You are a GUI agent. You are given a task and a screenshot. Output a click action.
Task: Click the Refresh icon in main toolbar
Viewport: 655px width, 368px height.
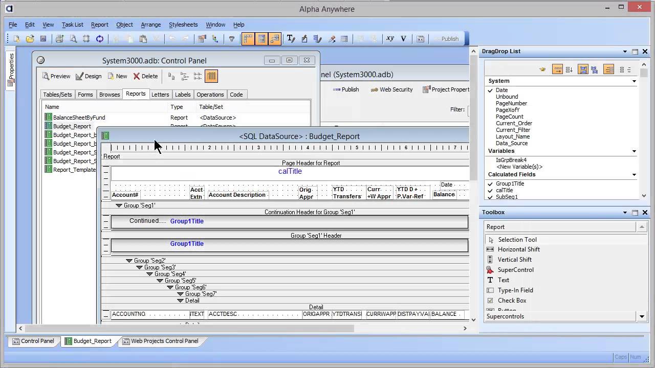coord(100,39)
